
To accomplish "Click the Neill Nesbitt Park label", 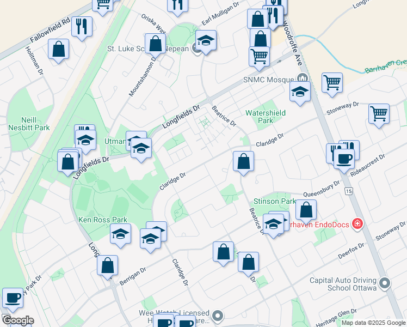I will pyautogui.click(x=29, y=124).
